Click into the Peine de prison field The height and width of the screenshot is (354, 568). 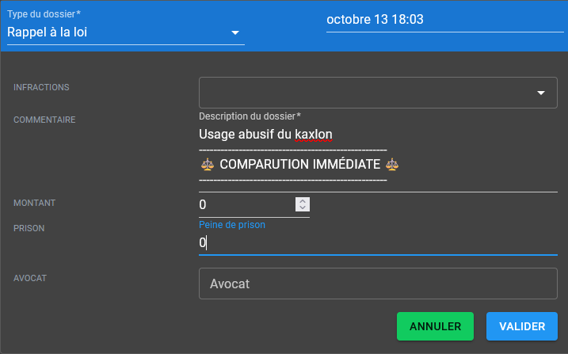pos(372,243)
